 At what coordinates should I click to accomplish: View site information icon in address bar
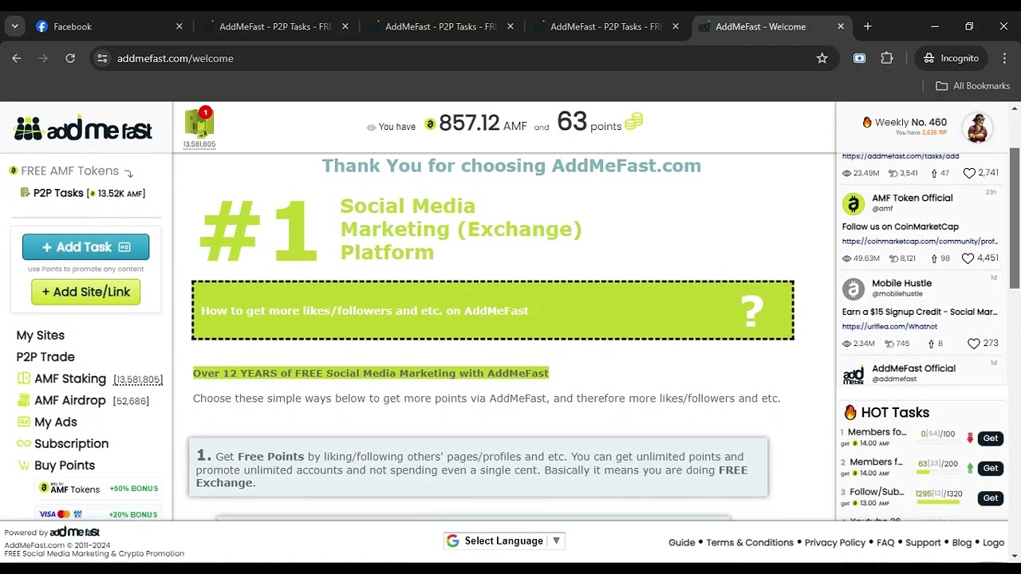[x=102, y=58]
